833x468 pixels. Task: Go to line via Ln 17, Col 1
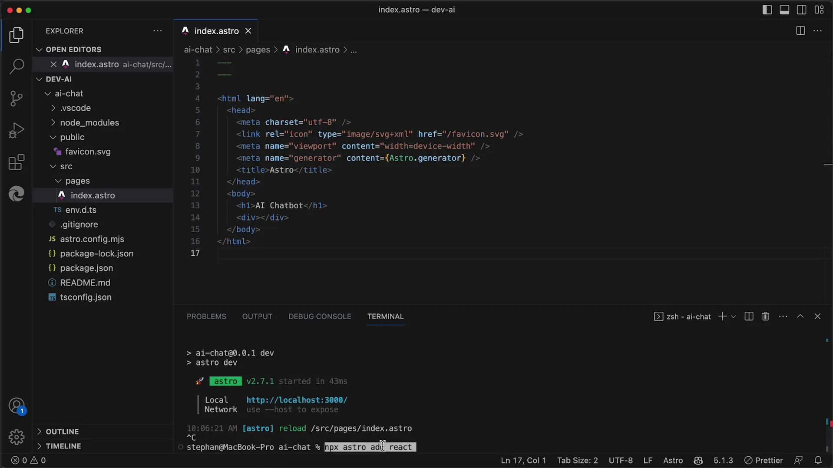523,461
